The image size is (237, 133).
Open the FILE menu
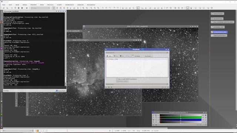(x=4, y=5)
